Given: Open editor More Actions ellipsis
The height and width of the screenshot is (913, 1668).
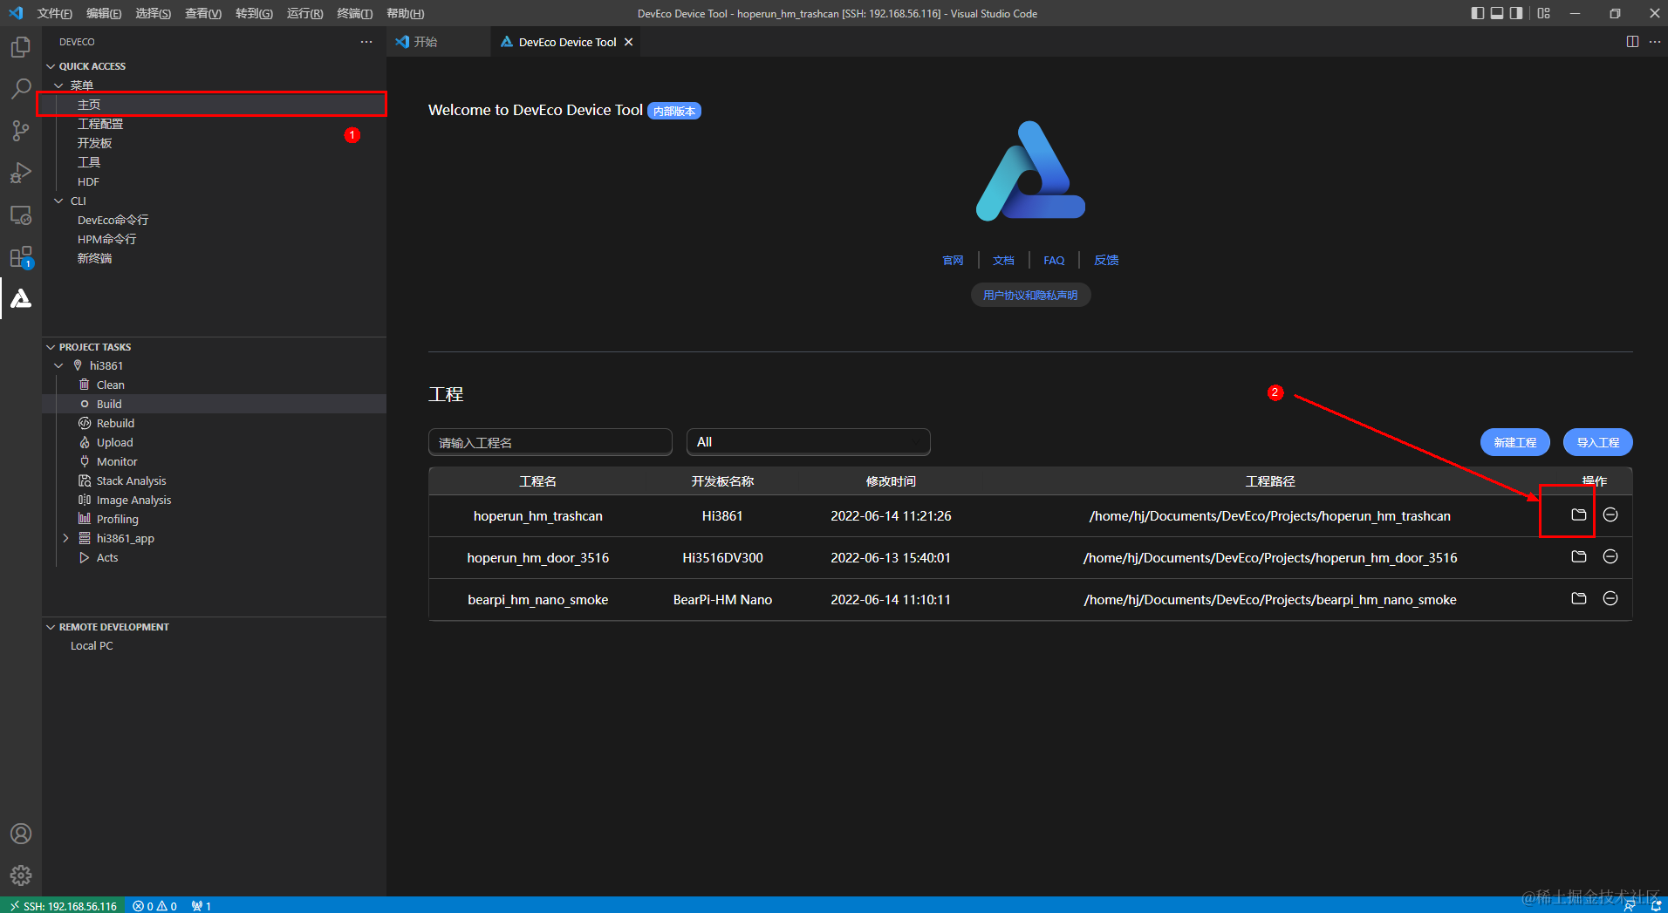Looking at the screenshot, I should point(1655,42).
